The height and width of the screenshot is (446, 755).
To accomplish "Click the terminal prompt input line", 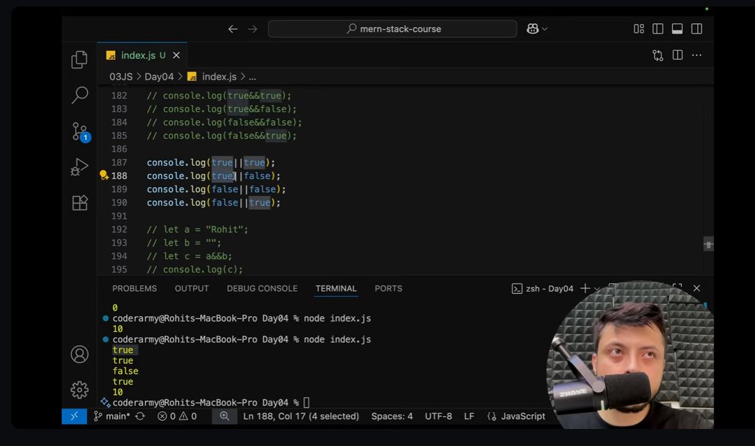I will pyautogui.click(x=211, y=402).
